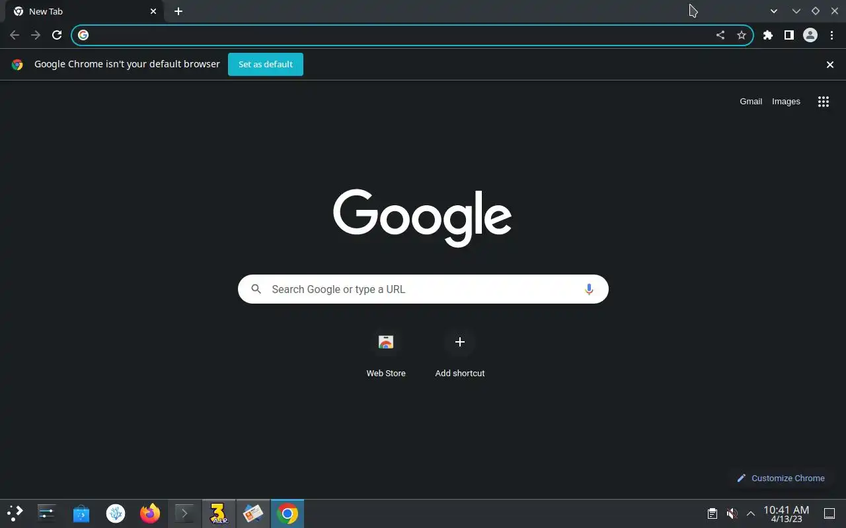Click the Google icon in address bar

tap(83, 35)
